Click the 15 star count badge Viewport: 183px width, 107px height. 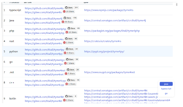tap(78, 80)
